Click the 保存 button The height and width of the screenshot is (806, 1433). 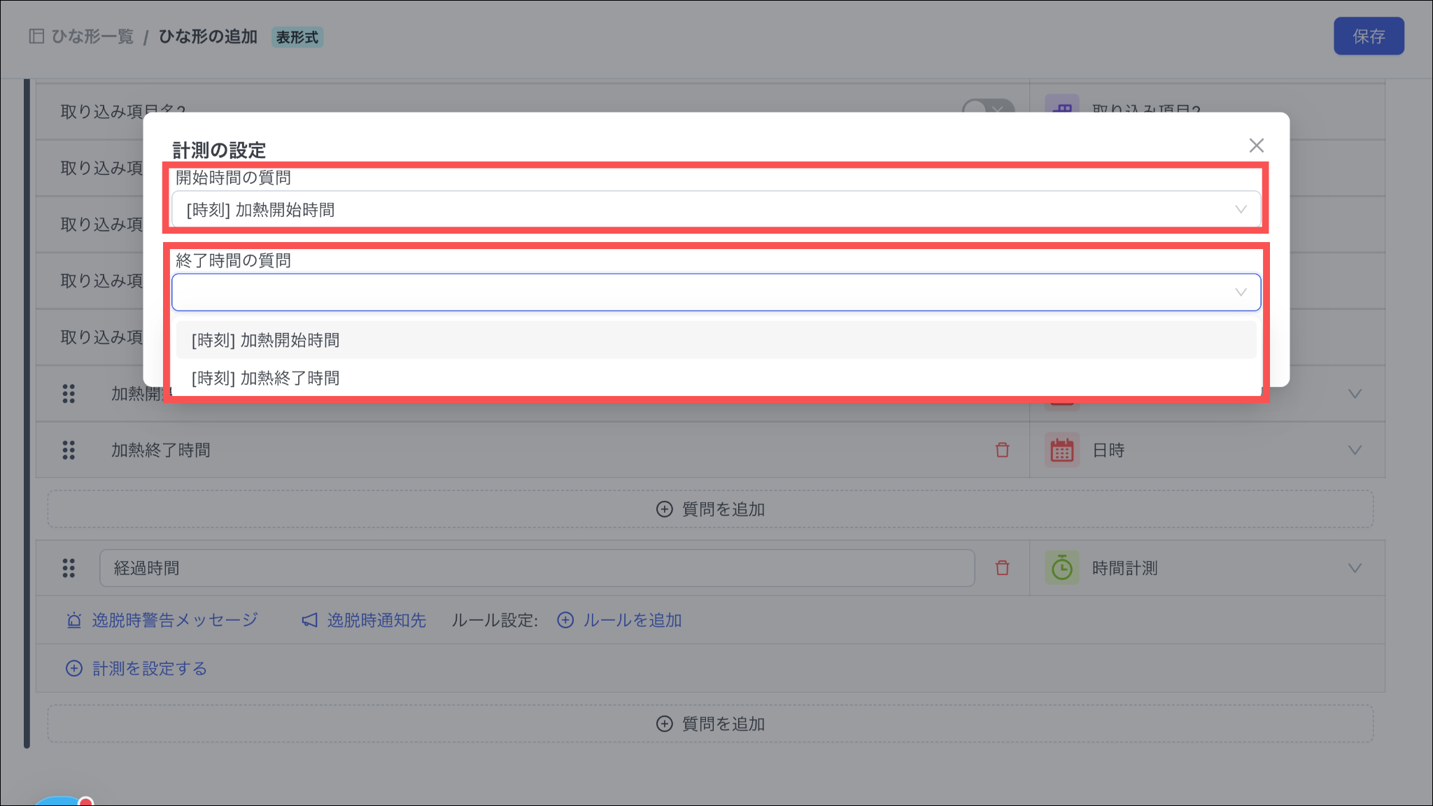pyautogui.click(x=1368, y=36)
